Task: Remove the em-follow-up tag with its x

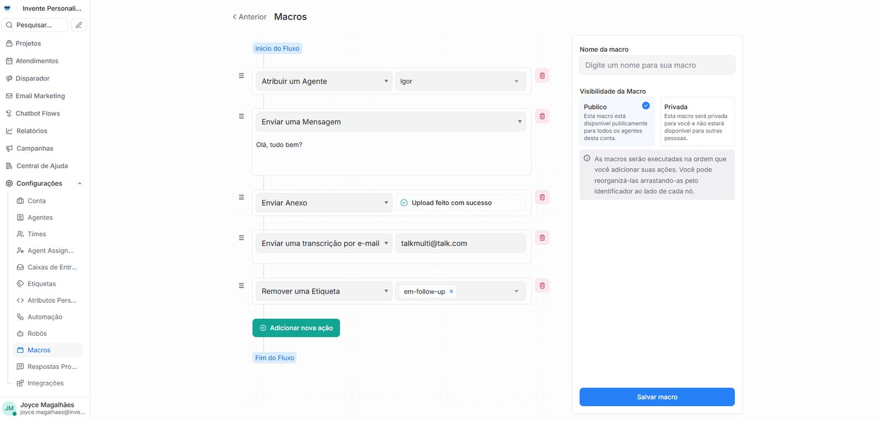Action: coord(452,291)
